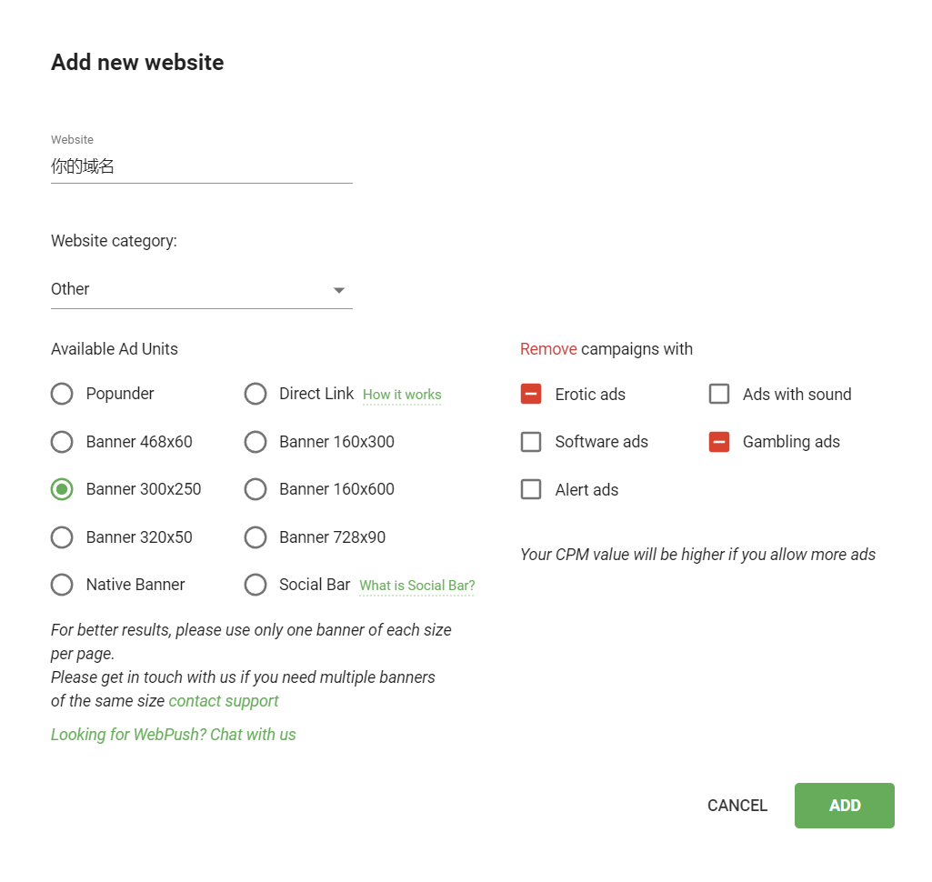This screenshot has height=882, width=932.
Task: Tick the Software ads checkbox
Action: [x=531, y=442]
